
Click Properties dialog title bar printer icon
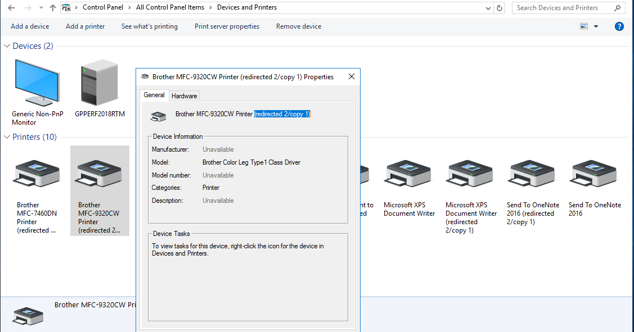point(145,77)
